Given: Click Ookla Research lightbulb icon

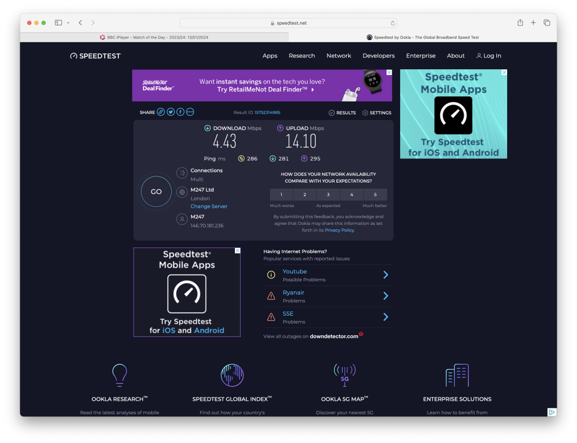Looking at the screenshot, I should pos(119,375).
